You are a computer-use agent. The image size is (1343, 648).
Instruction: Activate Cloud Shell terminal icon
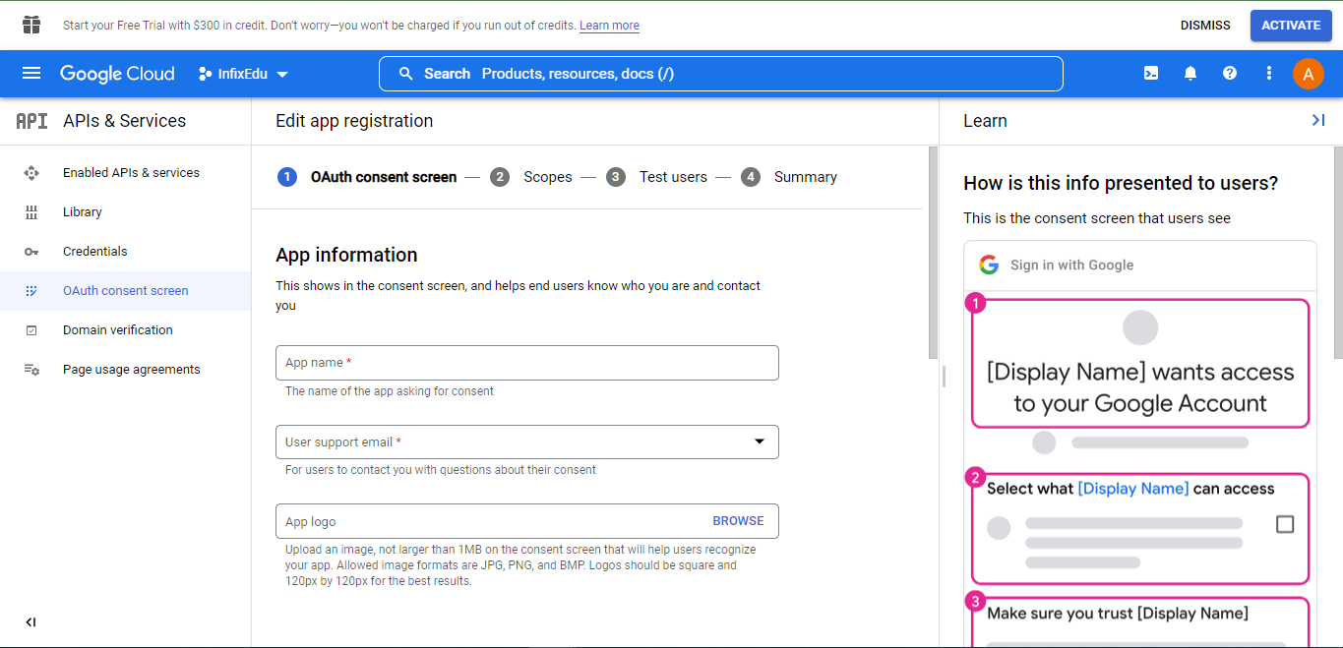[x=1151, y=73]
